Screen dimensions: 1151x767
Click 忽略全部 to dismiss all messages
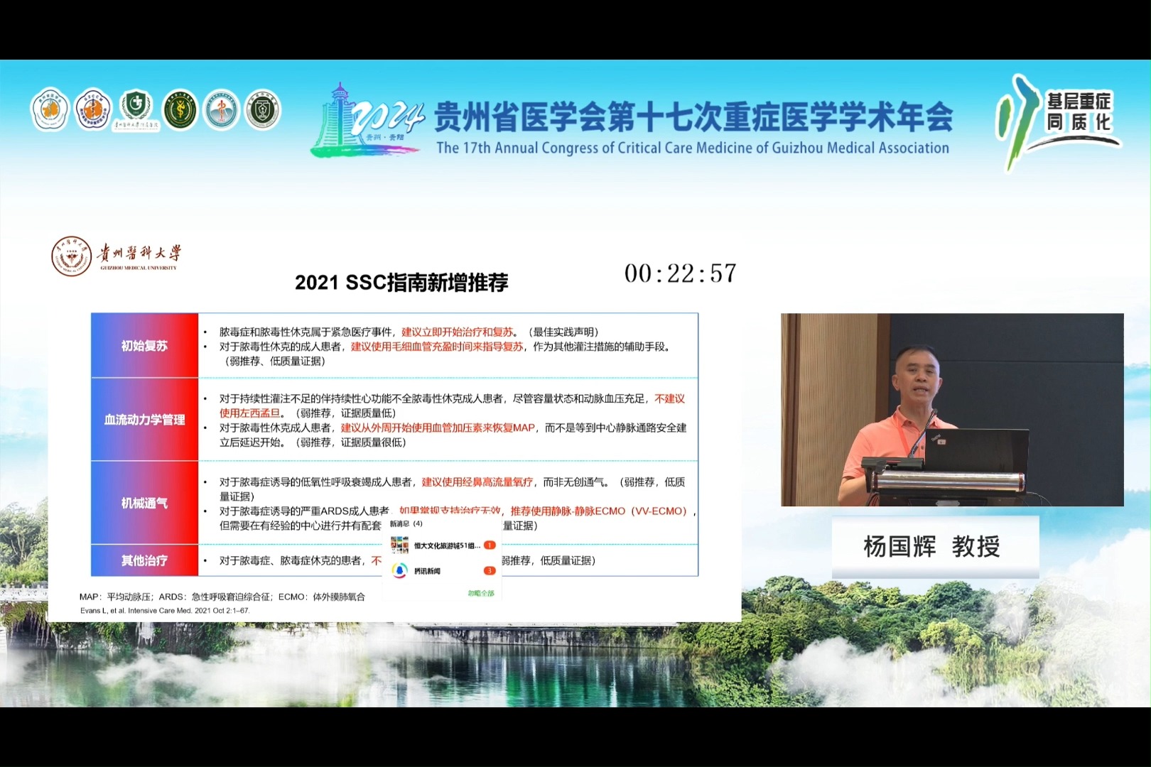[x=481, y=593]
